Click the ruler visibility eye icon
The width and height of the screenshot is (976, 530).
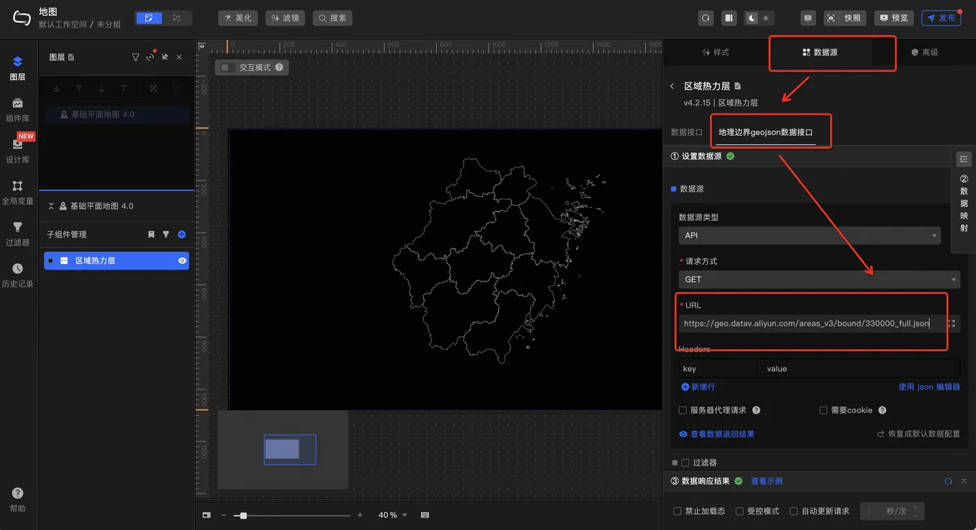202,47
